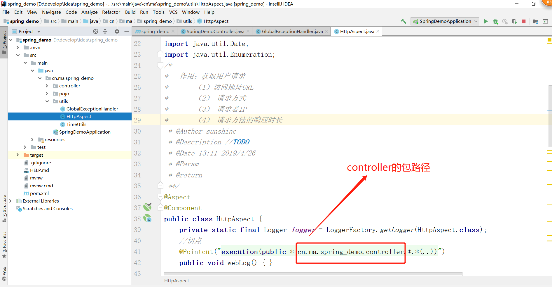Switch to GlobalExceptionHandler.java tab
Viewport: 552px width, 287px height.
click(x=292, y=31)
